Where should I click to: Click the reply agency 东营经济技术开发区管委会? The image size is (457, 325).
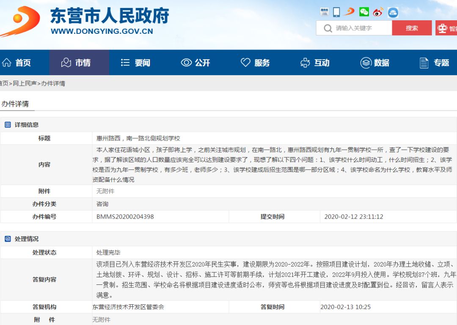[x=128, y=307]
